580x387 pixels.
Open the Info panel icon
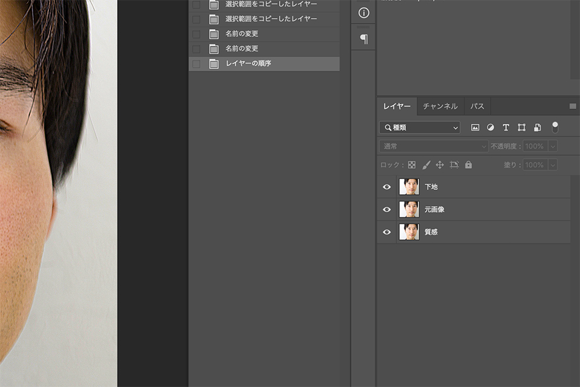point(364,13)
